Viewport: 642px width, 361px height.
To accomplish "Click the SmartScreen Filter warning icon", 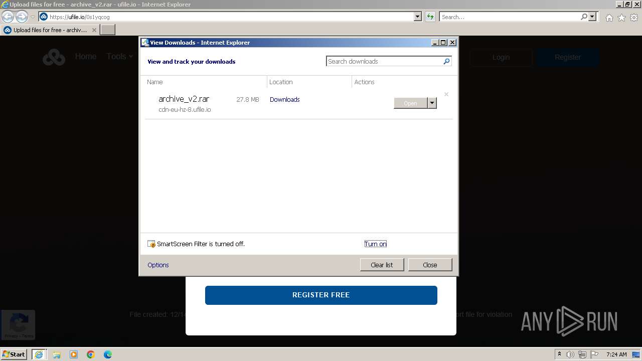I will (x=151, y=244).
